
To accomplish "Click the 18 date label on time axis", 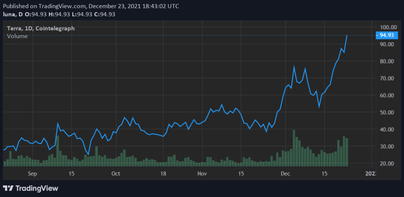I will (163, 173).
